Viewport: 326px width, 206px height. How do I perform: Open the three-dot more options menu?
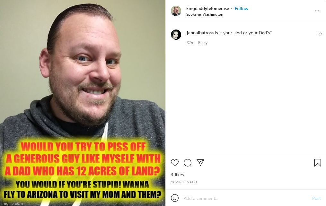(x=317, y=11)
